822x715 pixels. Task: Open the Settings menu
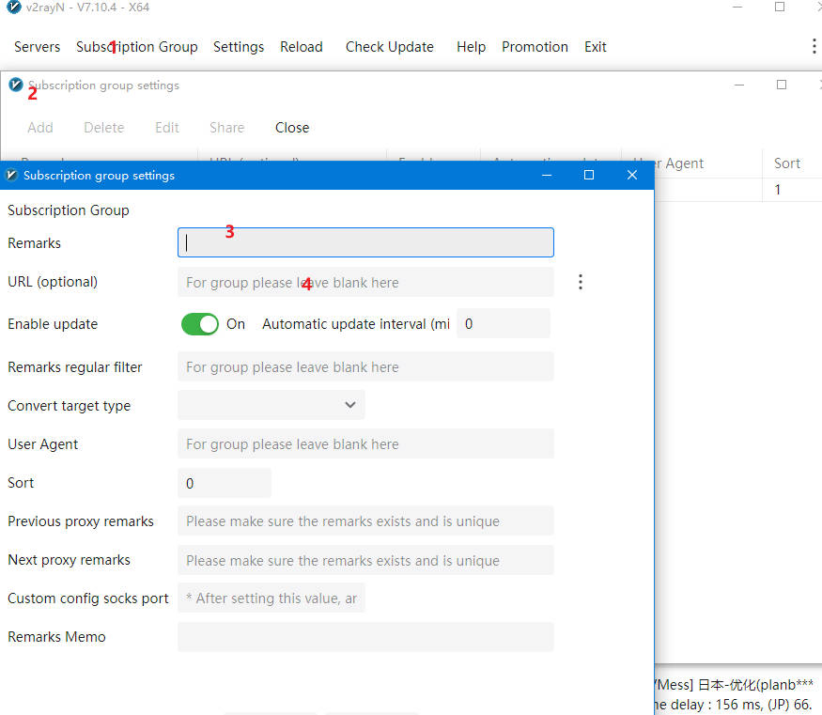tap(239, 47)
